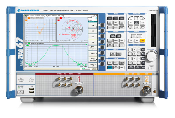Click the rotary knob
This screenshot has height=118, width=175.
(x=152, y=56)
